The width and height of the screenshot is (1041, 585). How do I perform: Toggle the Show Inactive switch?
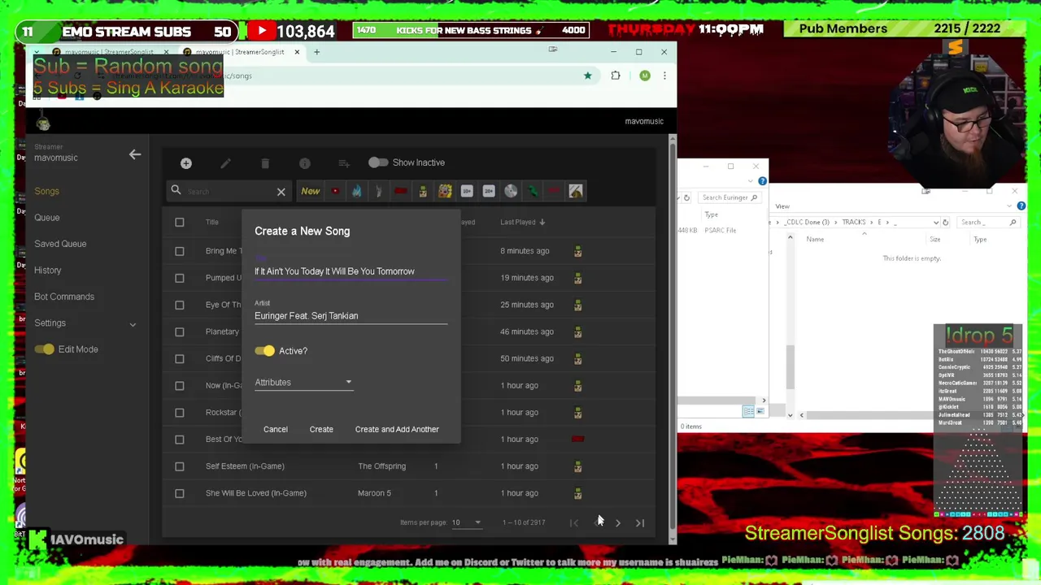click(x=377, y=162)
